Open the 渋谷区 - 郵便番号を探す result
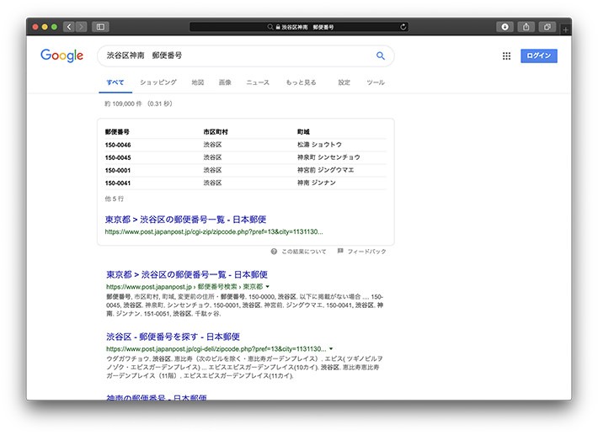598x435 pixels. pyautogui.click(x=173, y=337)
